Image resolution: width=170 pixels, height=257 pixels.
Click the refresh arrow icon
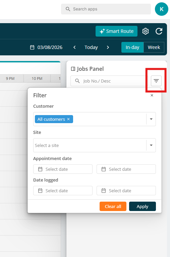(x=159, y=31)
